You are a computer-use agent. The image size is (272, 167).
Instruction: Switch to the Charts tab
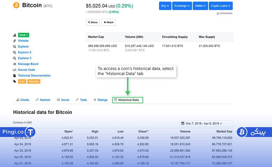pyautogui.click(x=23, y=100)
